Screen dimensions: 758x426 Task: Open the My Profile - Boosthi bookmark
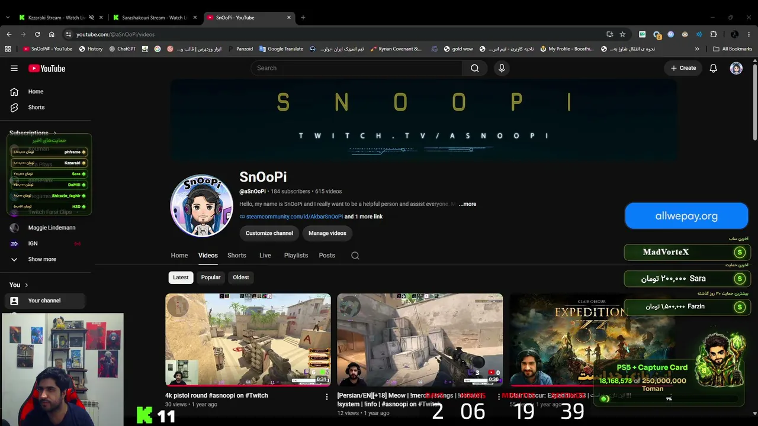tap(567, 49)
